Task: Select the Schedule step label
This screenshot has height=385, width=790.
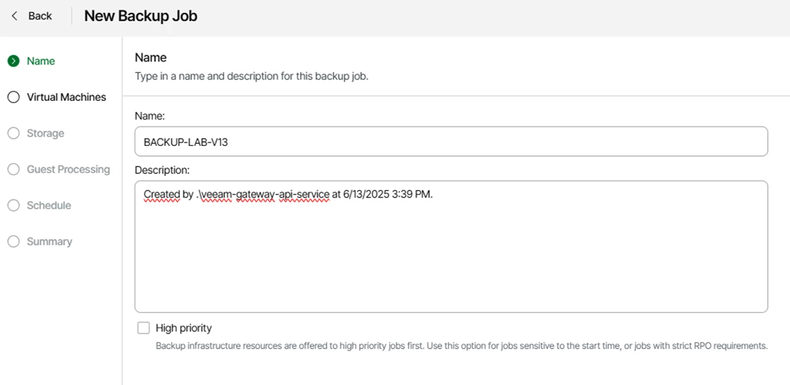Action: tap(49, 205)
